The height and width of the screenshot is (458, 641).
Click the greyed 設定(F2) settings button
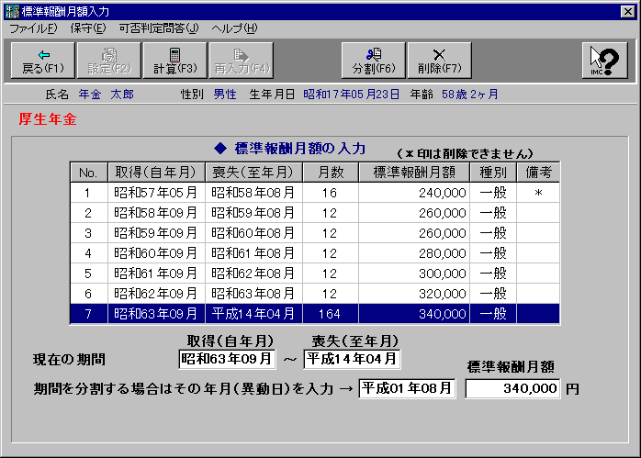click(109, 61)
